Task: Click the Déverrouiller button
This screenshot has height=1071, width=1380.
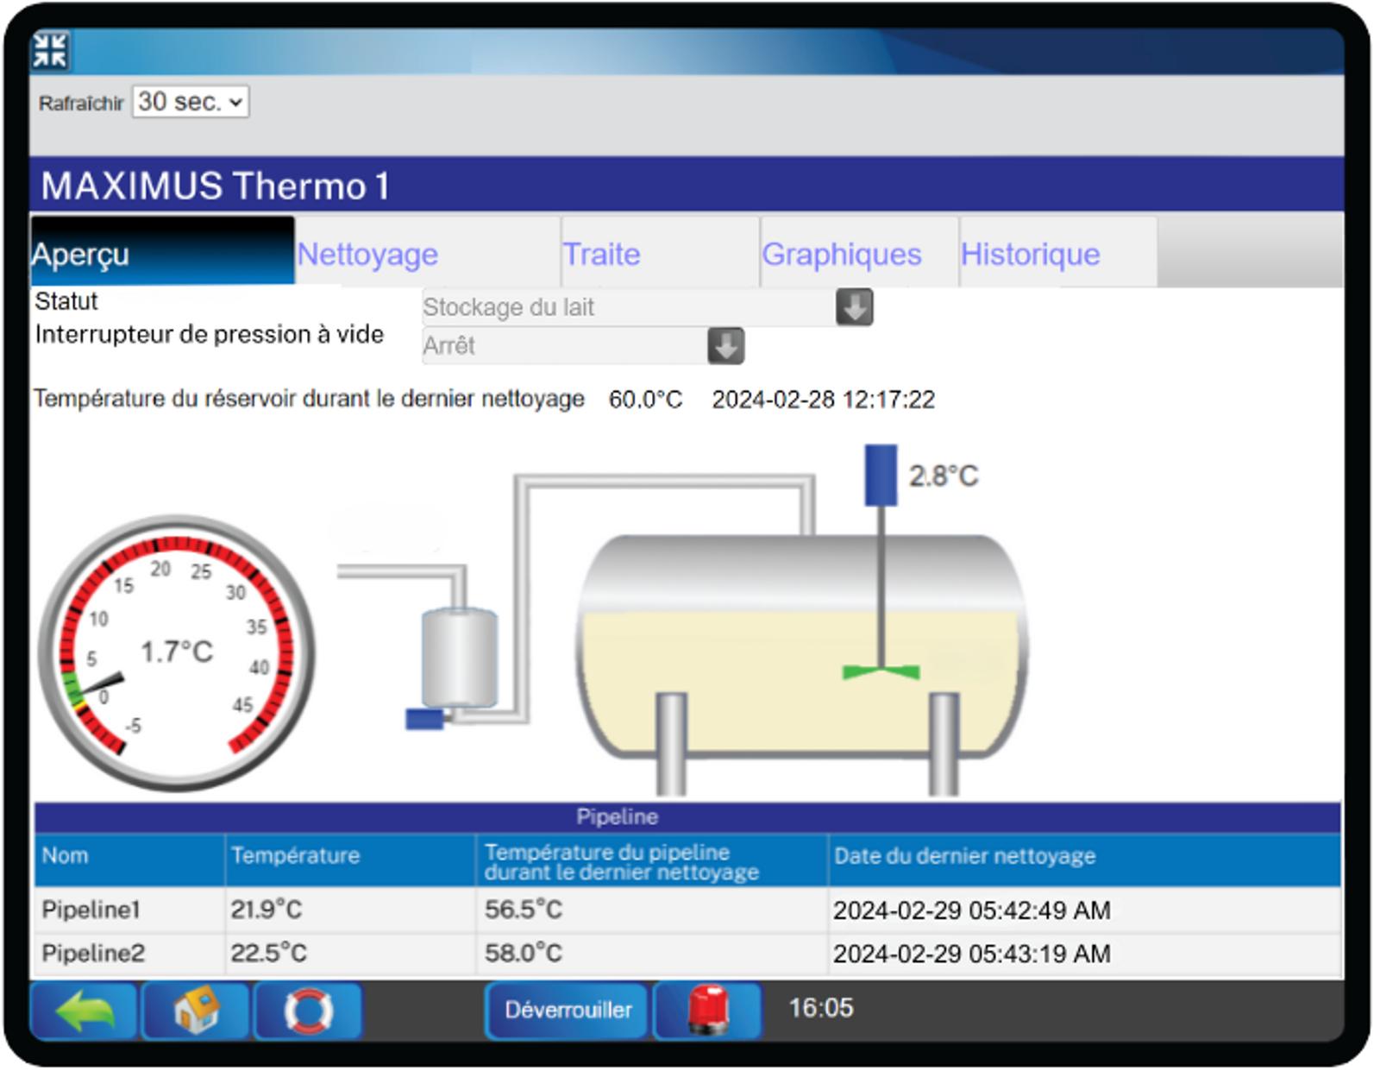Action: [568, 1010]
